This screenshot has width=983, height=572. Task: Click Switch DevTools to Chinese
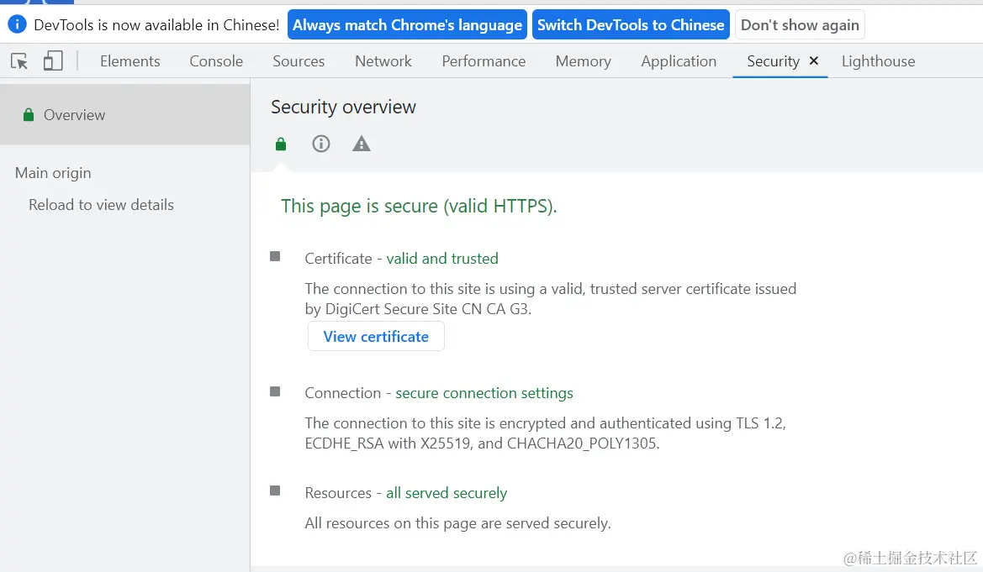631,25
